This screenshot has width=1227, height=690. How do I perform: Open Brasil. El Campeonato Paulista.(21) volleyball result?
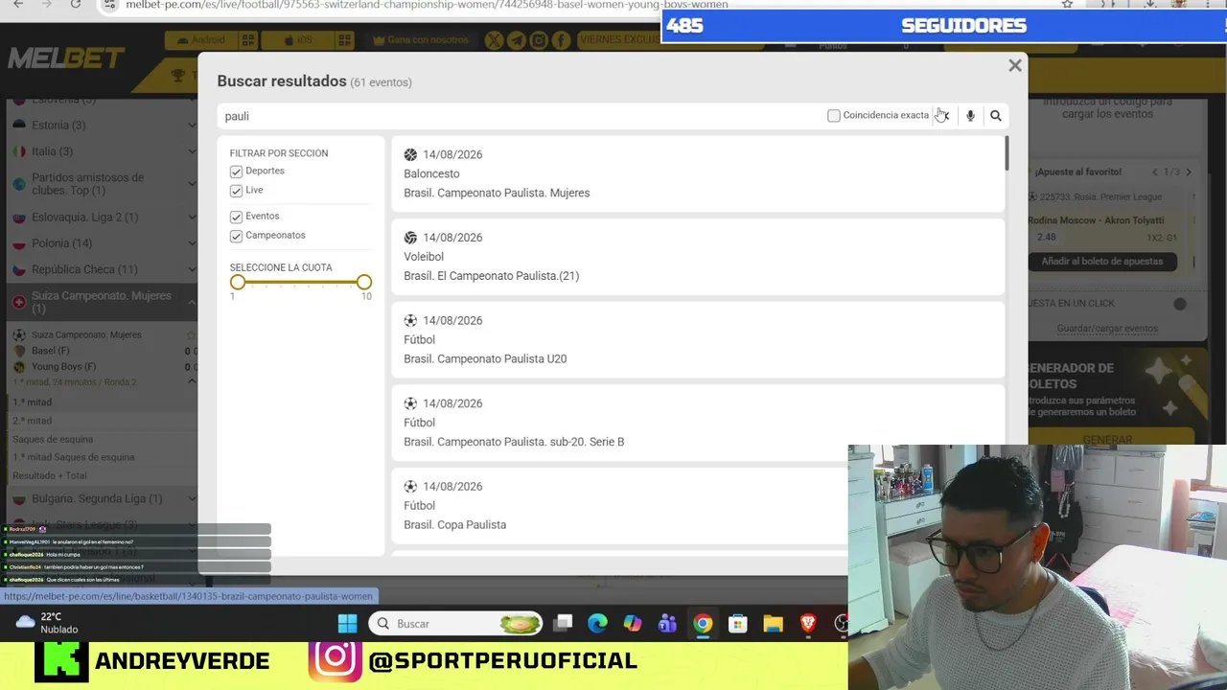pyautogui.click(x=698, y=257)
